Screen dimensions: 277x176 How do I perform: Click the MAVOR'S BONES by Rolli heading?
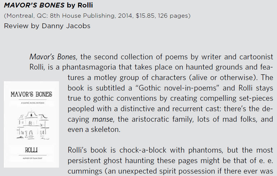tap(48, 5)
